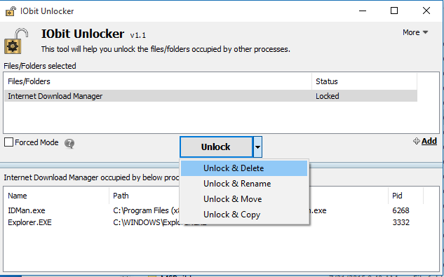Select the Internet Download Manager locked row
444x277 pixels.
pyautogui.click(x=210, y=96)
